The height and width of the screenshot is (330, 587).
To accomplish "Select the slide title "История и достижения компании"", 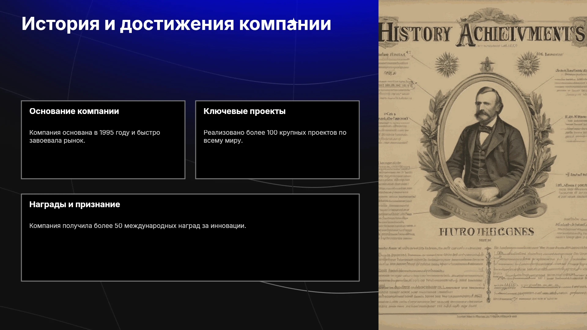I will coord(176,24).
